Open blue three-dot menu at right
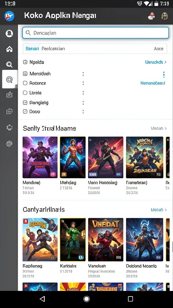This screenshot has width=173, height=308. click(x=164, y=75)
